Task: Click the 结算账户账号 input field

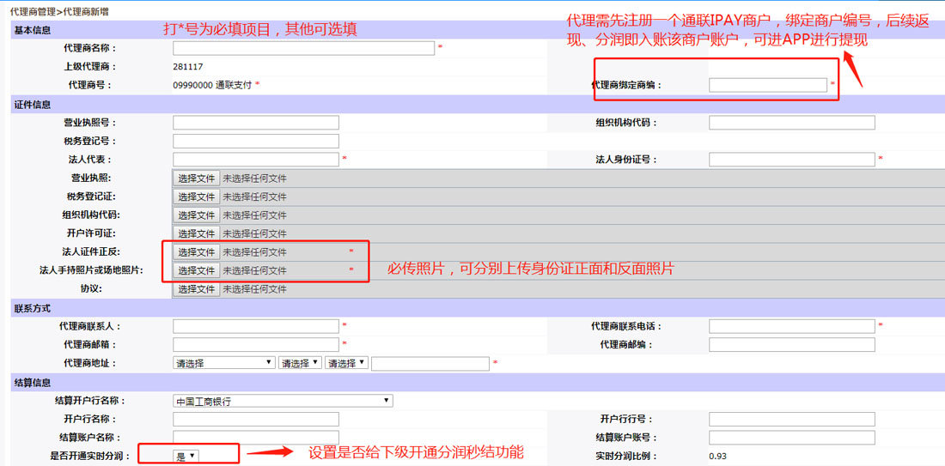Action: click(x=791, y=438)
